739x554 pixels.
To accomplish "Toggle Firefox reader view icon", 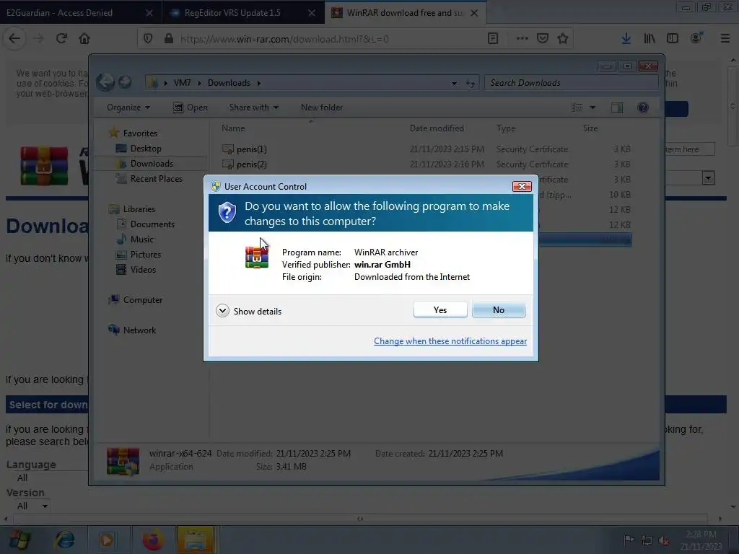I will 492,39.
